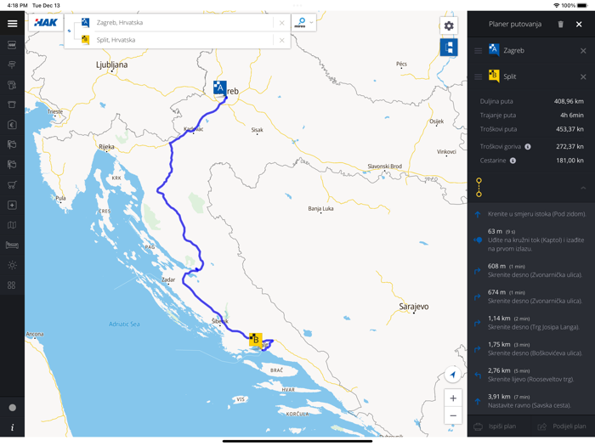
Task: Click the yellow route overview icon
Action: (479, 188)
